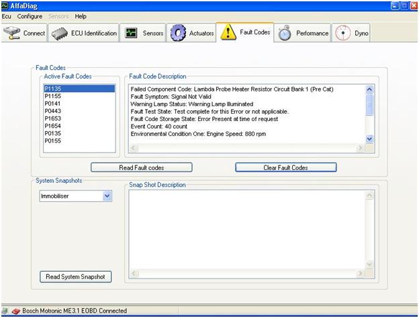Open the Immobiliser snapshot dropdown
419x318 pixels.
point(107,196)
